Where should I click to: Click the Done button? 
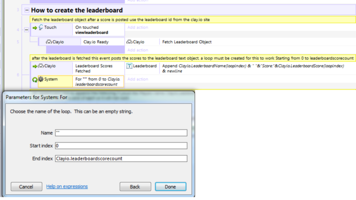click(171, 186)
